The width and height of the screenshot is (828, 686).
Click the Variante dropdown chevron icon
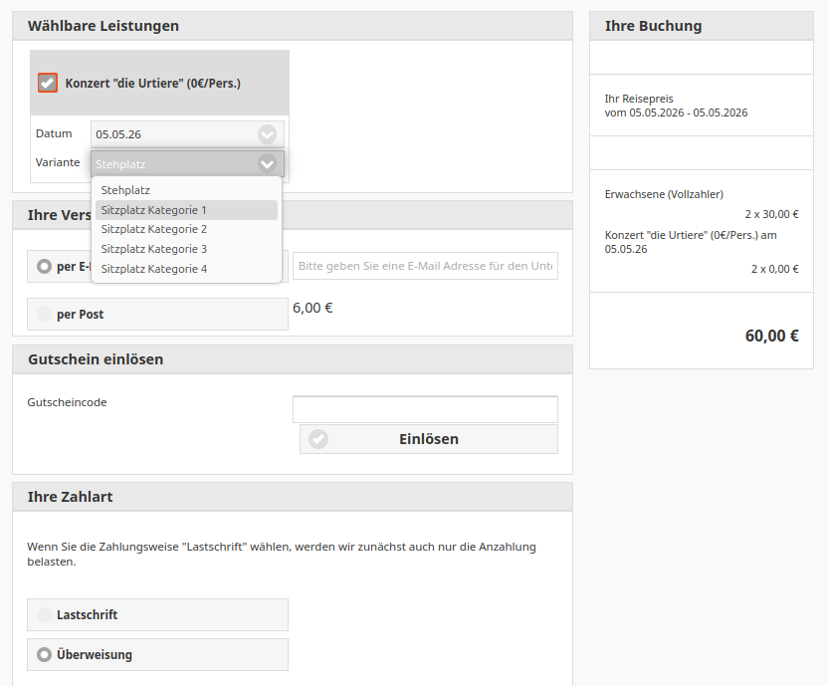pyautogui.click(x=267, y=164)
